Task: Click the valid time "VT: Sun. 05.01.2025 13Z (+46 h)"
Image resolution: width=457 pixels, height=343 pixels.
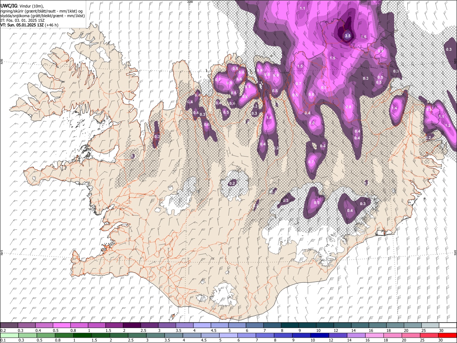Action: pyautogui.click(x=29, y=25)
